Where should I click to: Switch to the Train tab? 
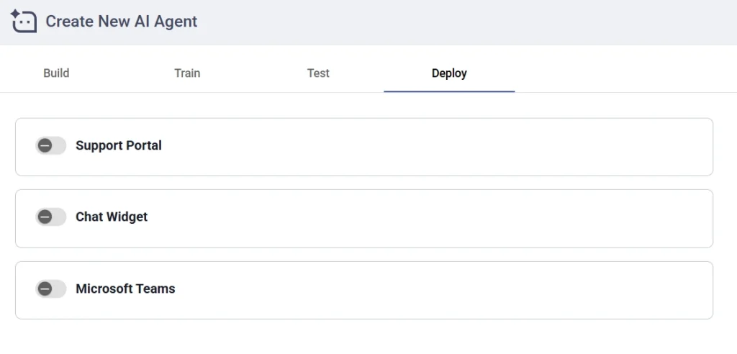[187, 73]
